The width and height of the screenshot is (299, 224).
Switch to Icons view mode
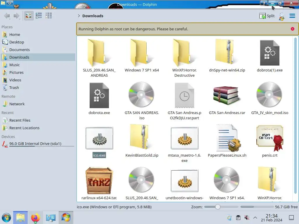click(29, 16)
